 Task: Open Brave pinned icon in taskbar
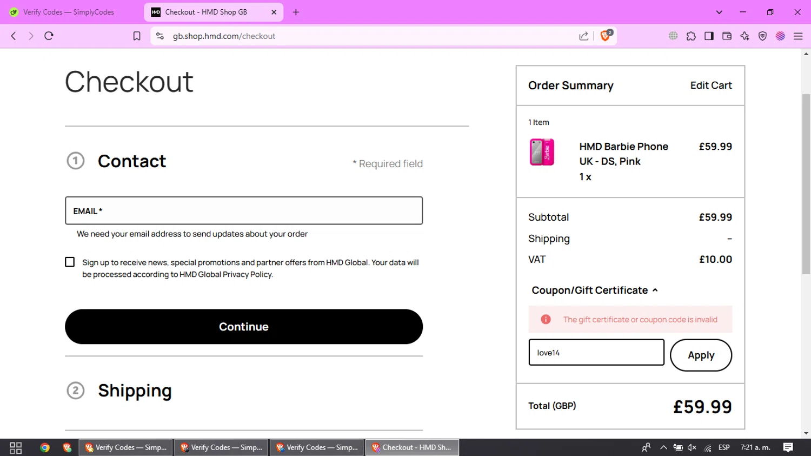click(x=67, y=447)
